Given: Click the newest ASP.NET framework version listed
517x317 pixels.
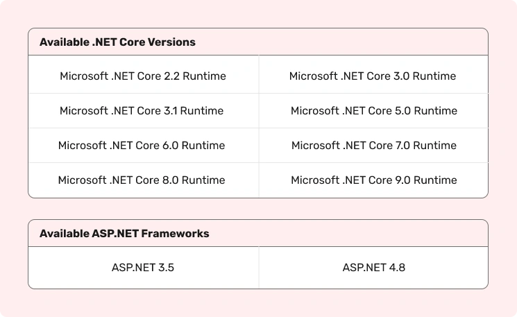Looking at the screenshot, I should click(x=374, y=267).
